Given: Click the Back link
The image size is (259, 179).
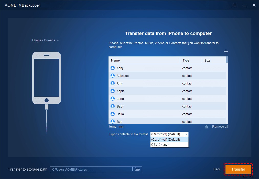Looking at the screenshot, I should 217,169.
